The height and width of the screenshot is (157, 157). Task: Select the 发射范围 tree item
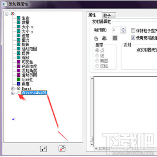pos(29,75)
